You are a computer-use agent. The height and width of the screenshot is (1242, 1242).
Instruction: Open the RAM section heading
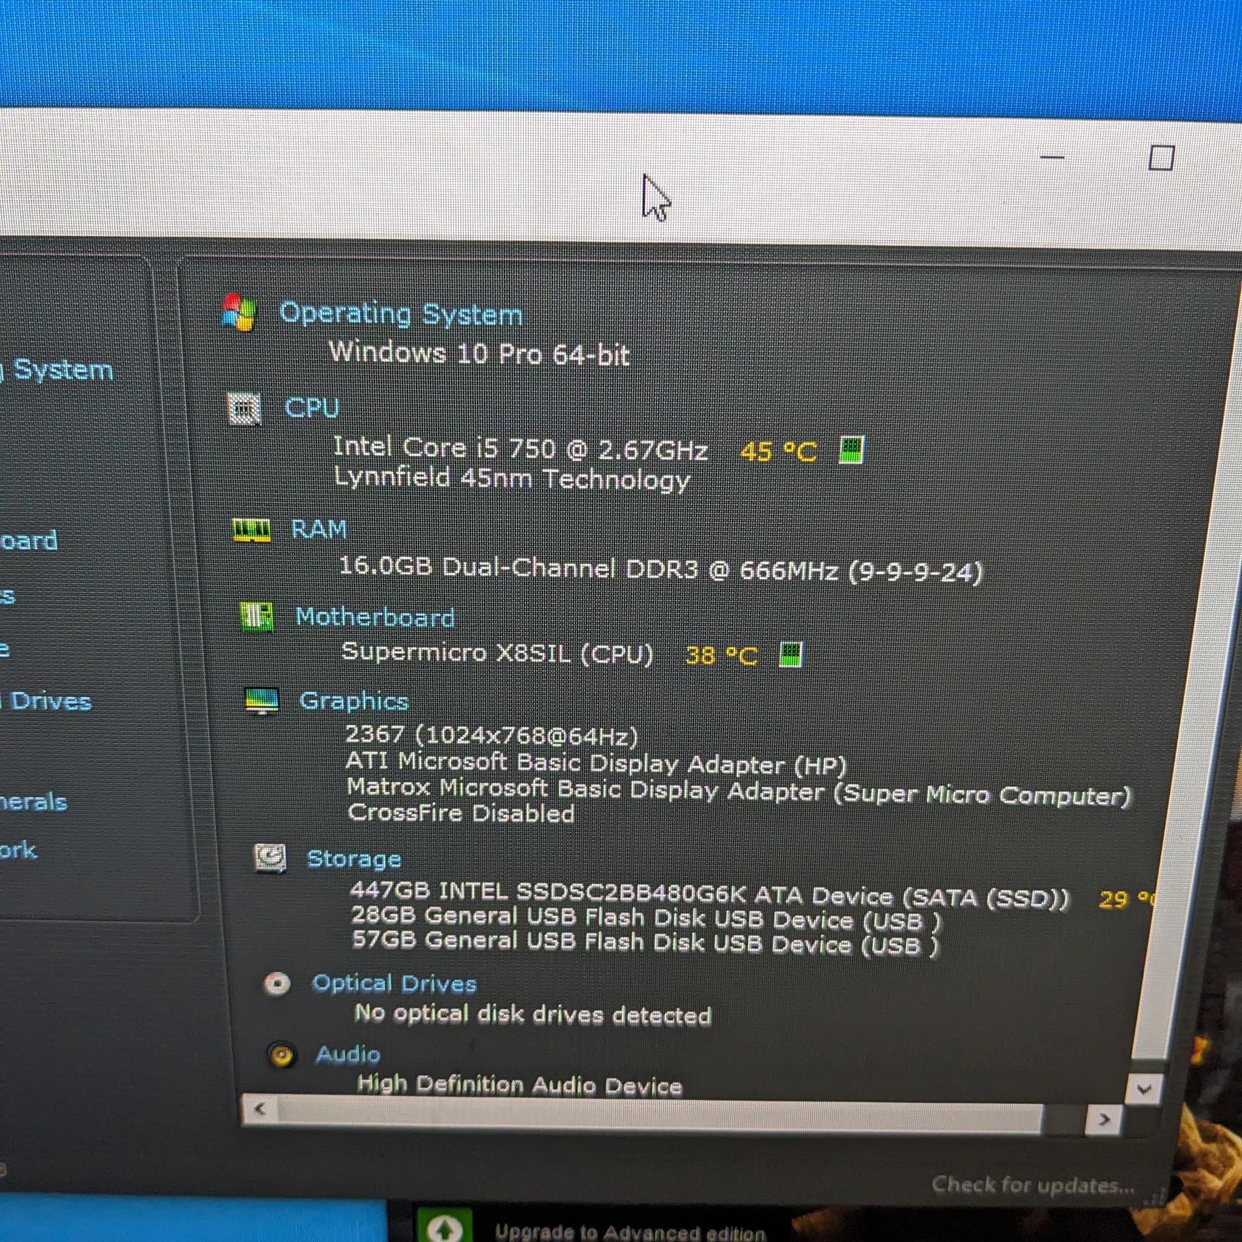tap(319, 529)
